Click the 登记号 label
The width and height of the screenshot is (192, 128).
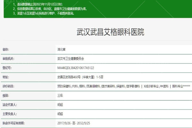tap(7, 68)
